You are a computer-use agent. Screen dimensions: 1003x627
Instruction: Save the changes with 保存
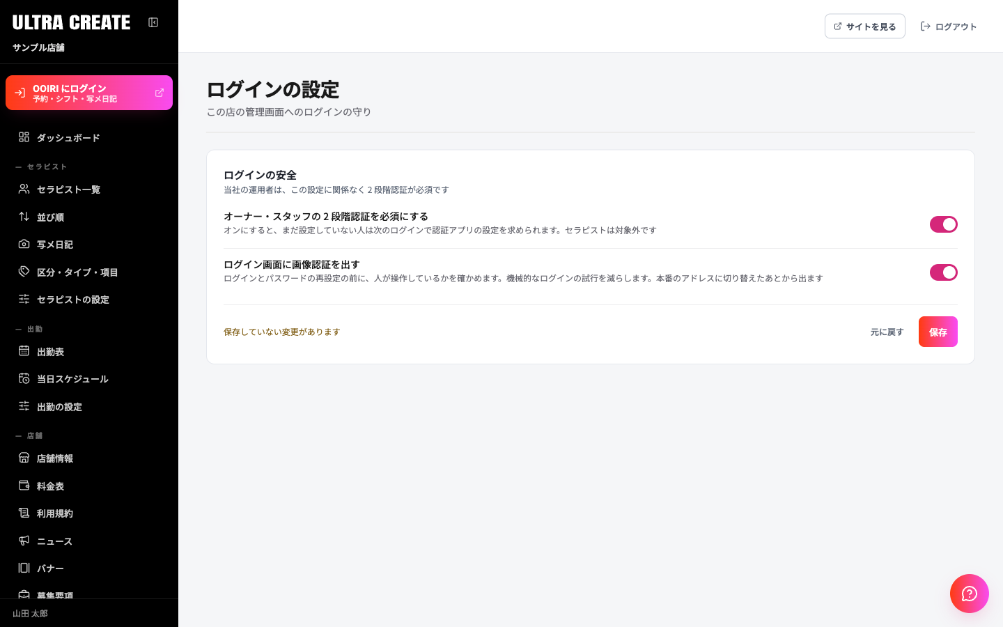pos(938,332)
